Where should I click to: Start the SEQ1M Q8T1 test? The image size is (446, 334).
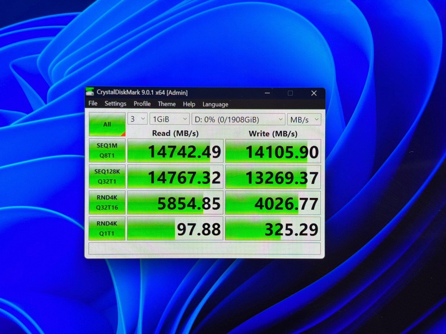point(107,150)
